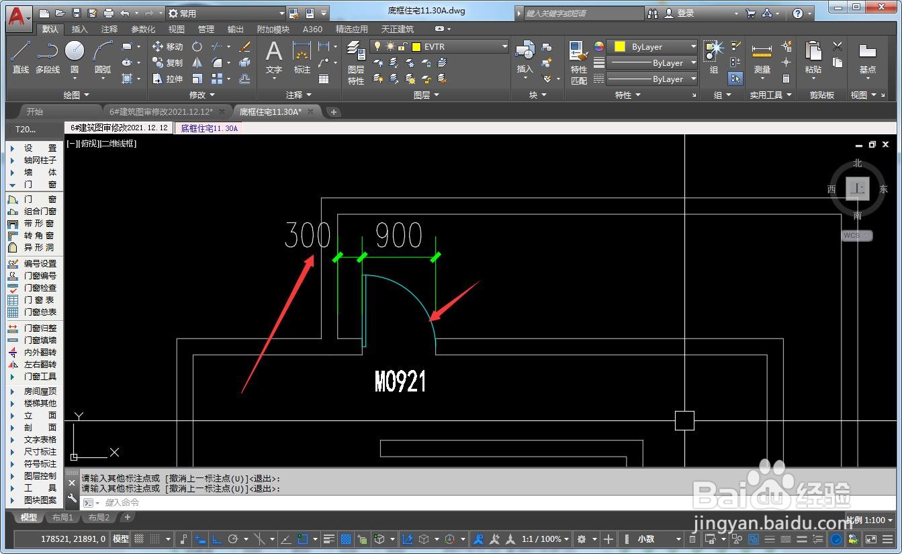The height and width of the screenshot is (554, 902).
Task: Click the Quick Calculator icon in utilities
Action: (x=786, y=79)
